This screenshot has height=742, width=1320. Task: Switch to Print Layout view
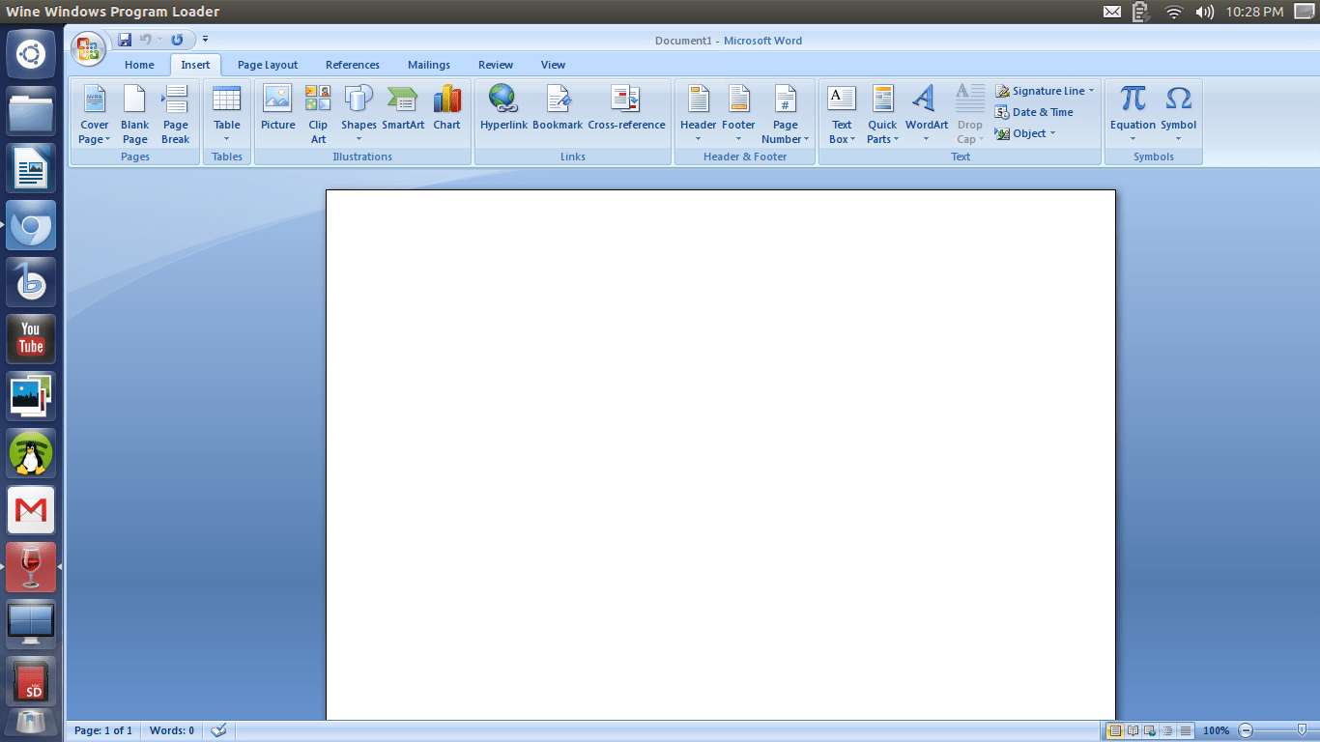[x=1114, y=730]
